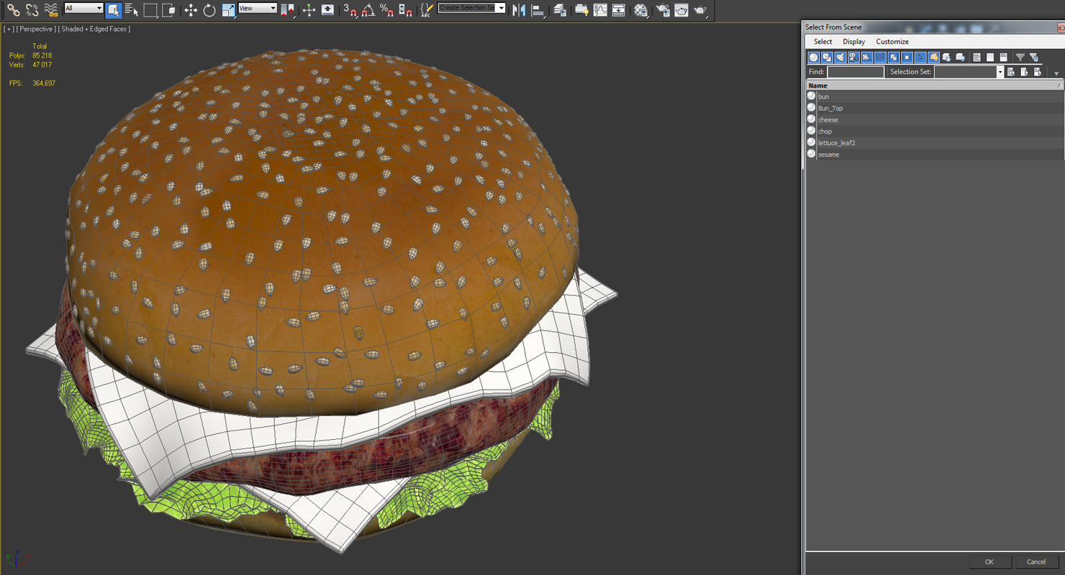Choose the Rectangular Selection Region icon
This screenshot has height=575, width=1065.
[x=150, y=10]
